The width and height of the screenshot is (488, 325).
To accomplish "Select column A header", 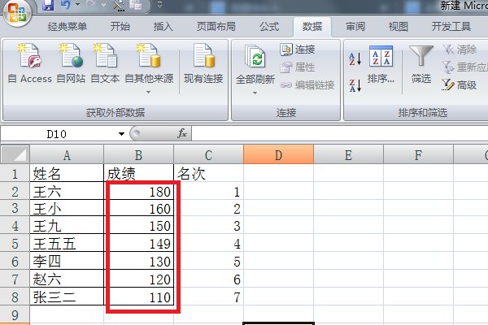I will tap(67, 155).
